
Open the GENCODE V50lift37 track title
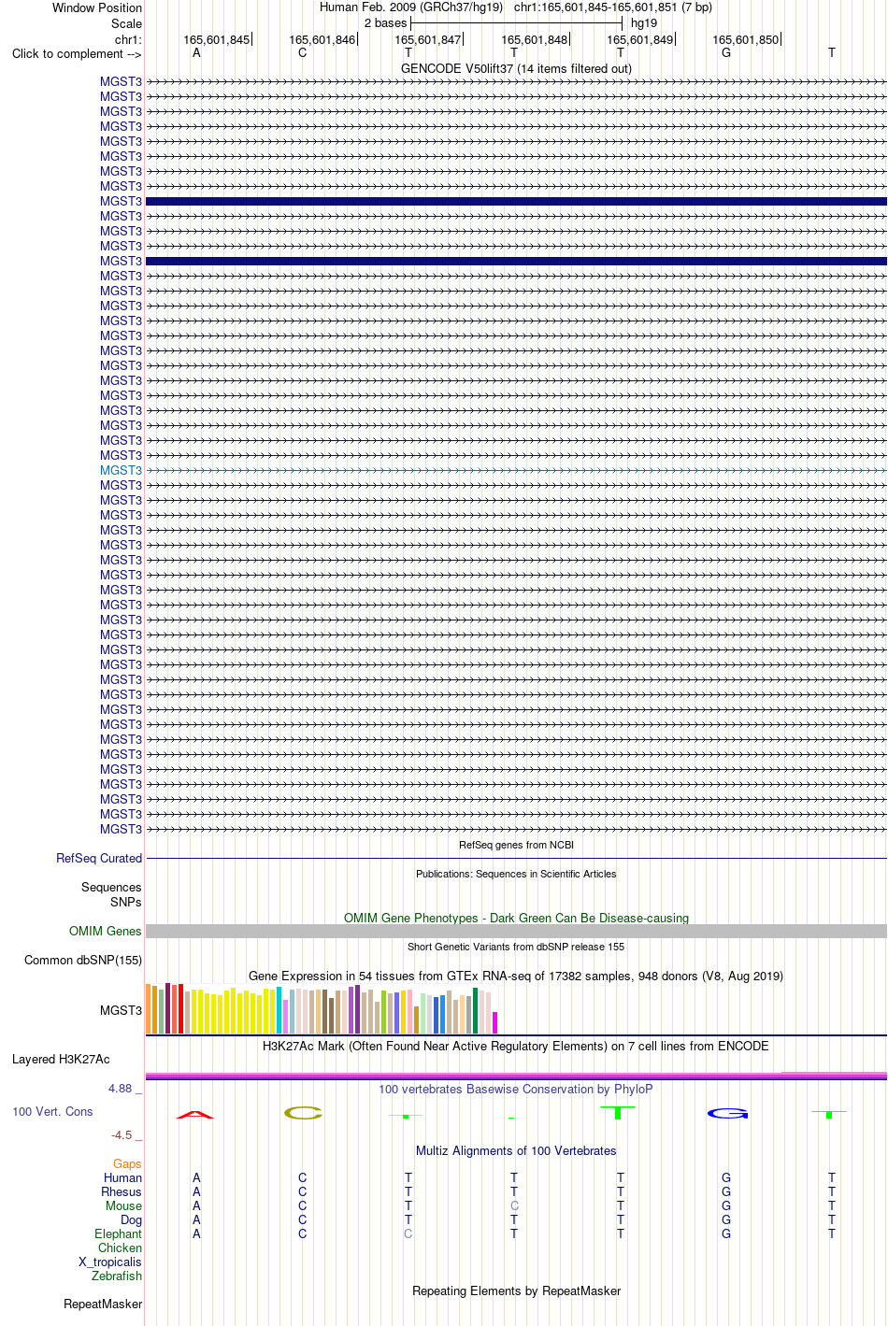tap(516, 68)
